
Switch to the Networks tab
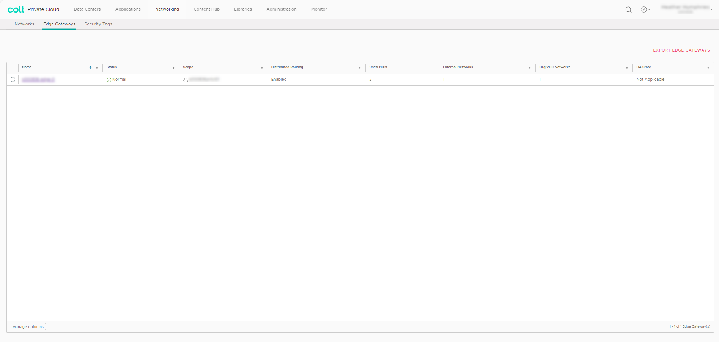[24, 24]
